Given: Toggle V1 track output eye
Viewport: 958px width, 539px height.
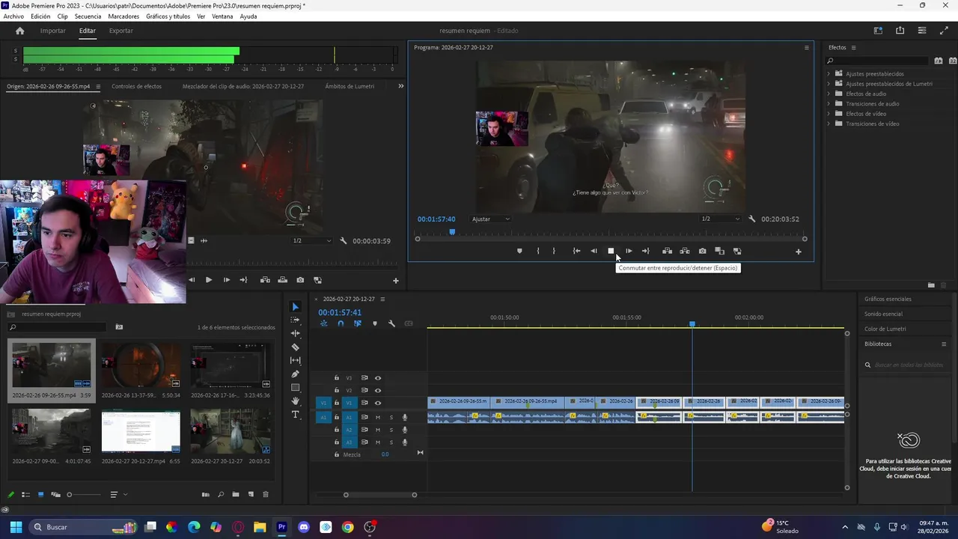Looking at the screenshot, I should point(378,403).
